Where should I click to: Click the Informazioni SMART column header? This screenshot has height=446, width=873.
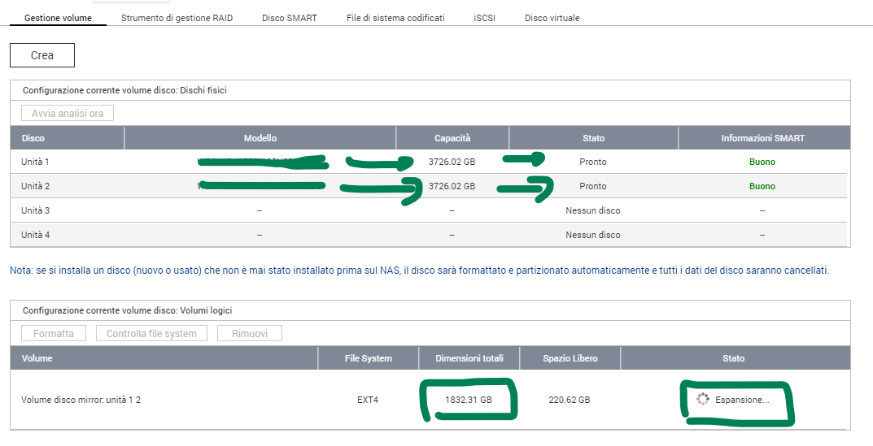762,138
